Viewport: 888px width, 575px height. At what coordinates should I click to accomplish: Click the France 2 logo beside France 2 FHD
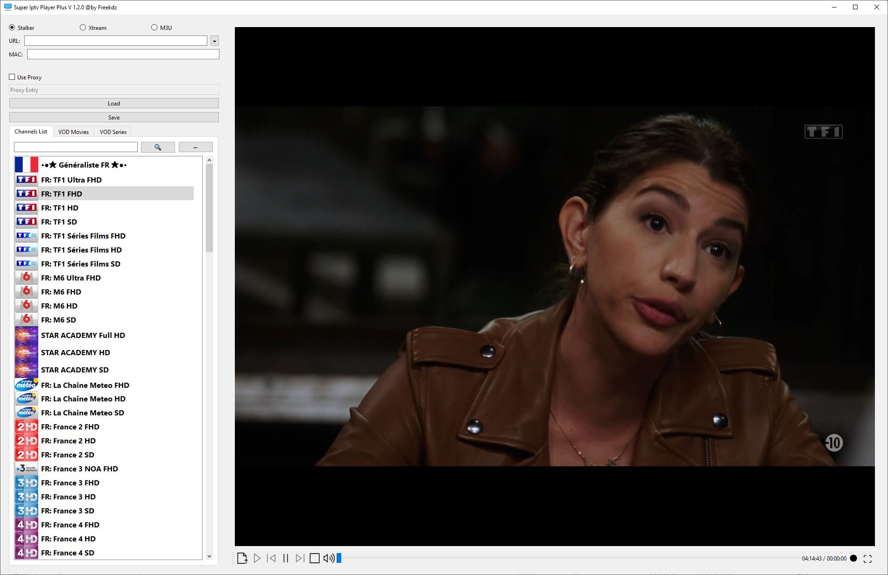[27, 427]
